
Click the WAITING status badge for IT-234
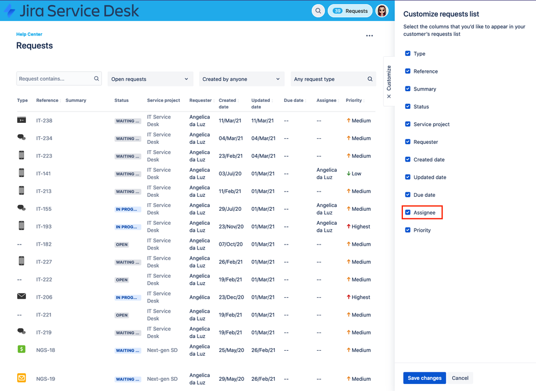click(x=128, y=139)
